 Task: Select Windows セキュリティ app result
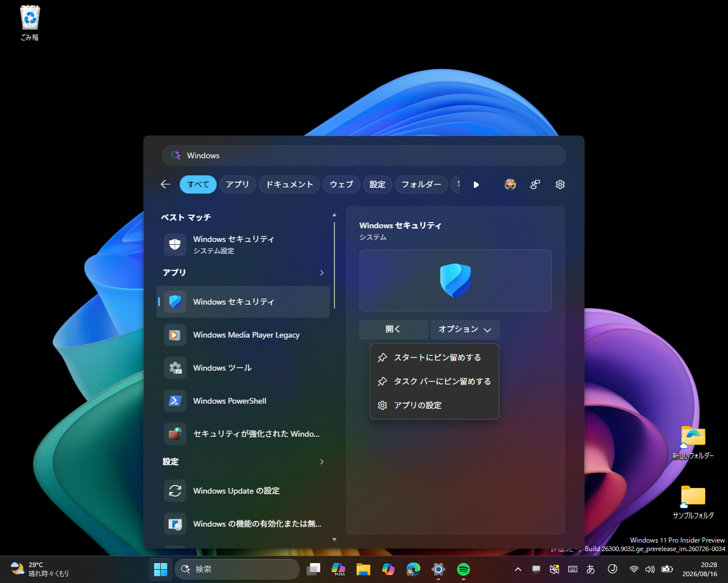[x=243, y=302]
